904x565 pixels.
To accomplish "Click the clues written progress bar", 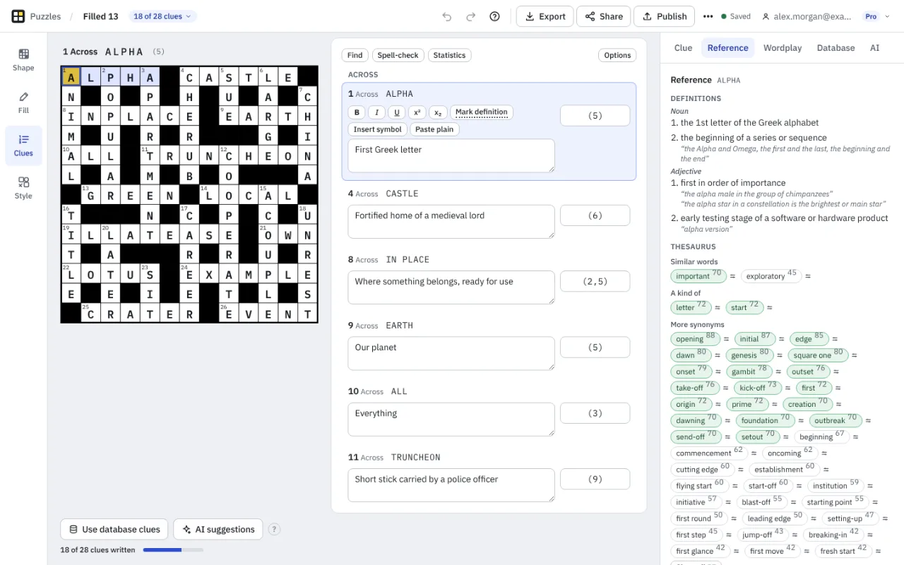I will tap(173, 549).
